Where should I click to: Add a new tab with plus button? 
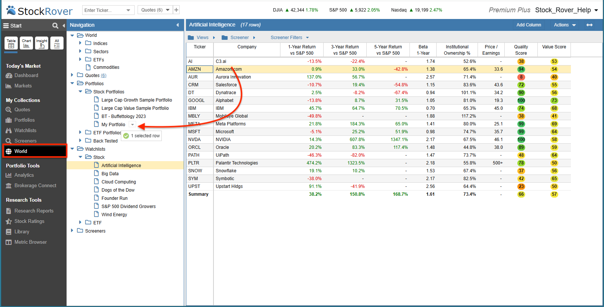(176, 10)
